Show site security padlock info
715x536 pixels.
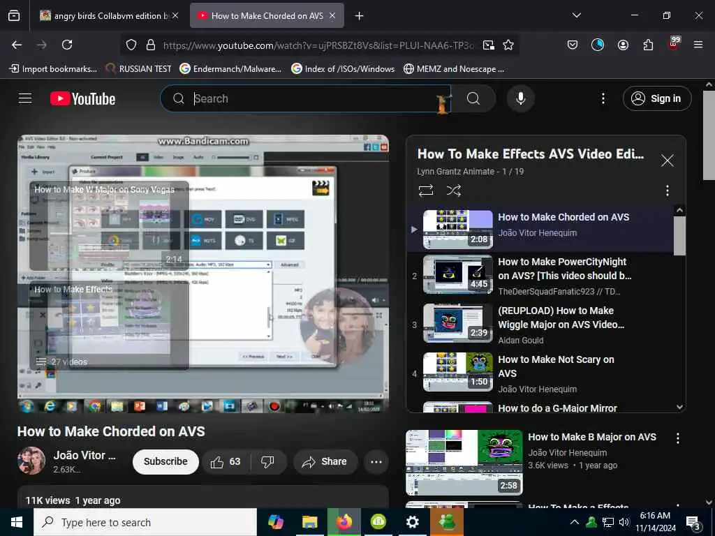(151, 45)
